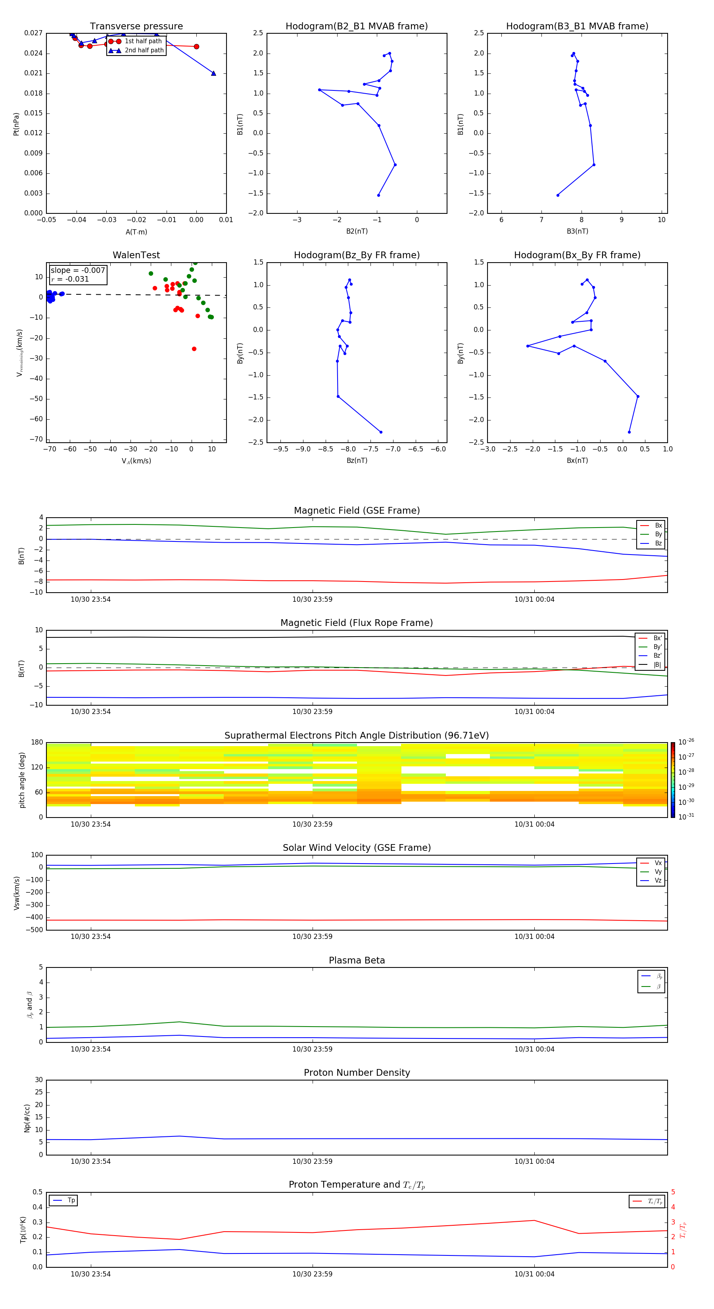714x1309 pixels.
Task: Click the "Plasma Beta" plot title
Action: tap(357, 960)
